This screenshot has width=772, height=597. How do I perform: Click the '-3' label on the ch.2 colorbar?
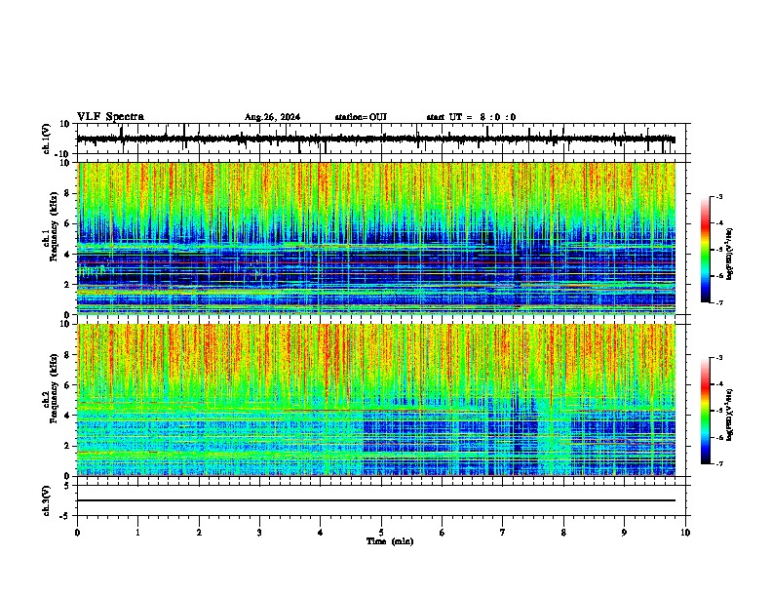[719, 358]
